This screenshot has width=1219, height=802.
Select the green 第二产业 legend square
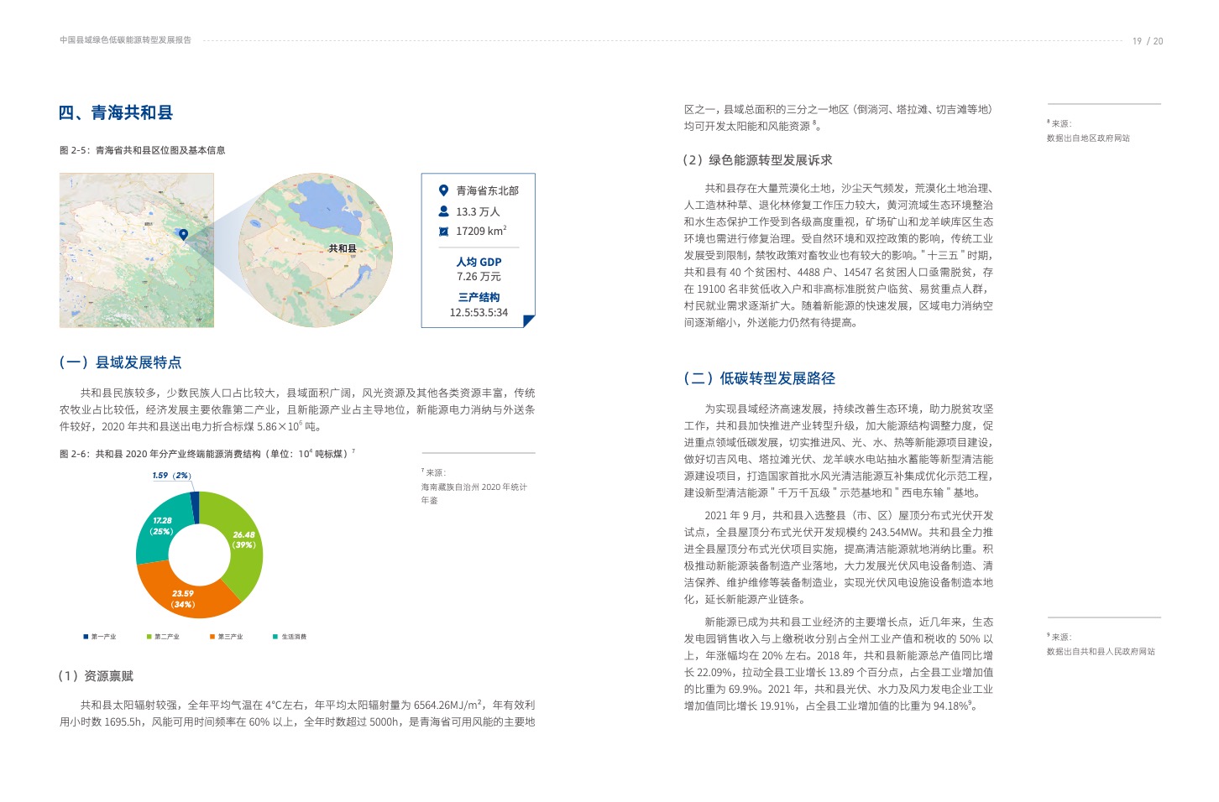pos(149,637)
